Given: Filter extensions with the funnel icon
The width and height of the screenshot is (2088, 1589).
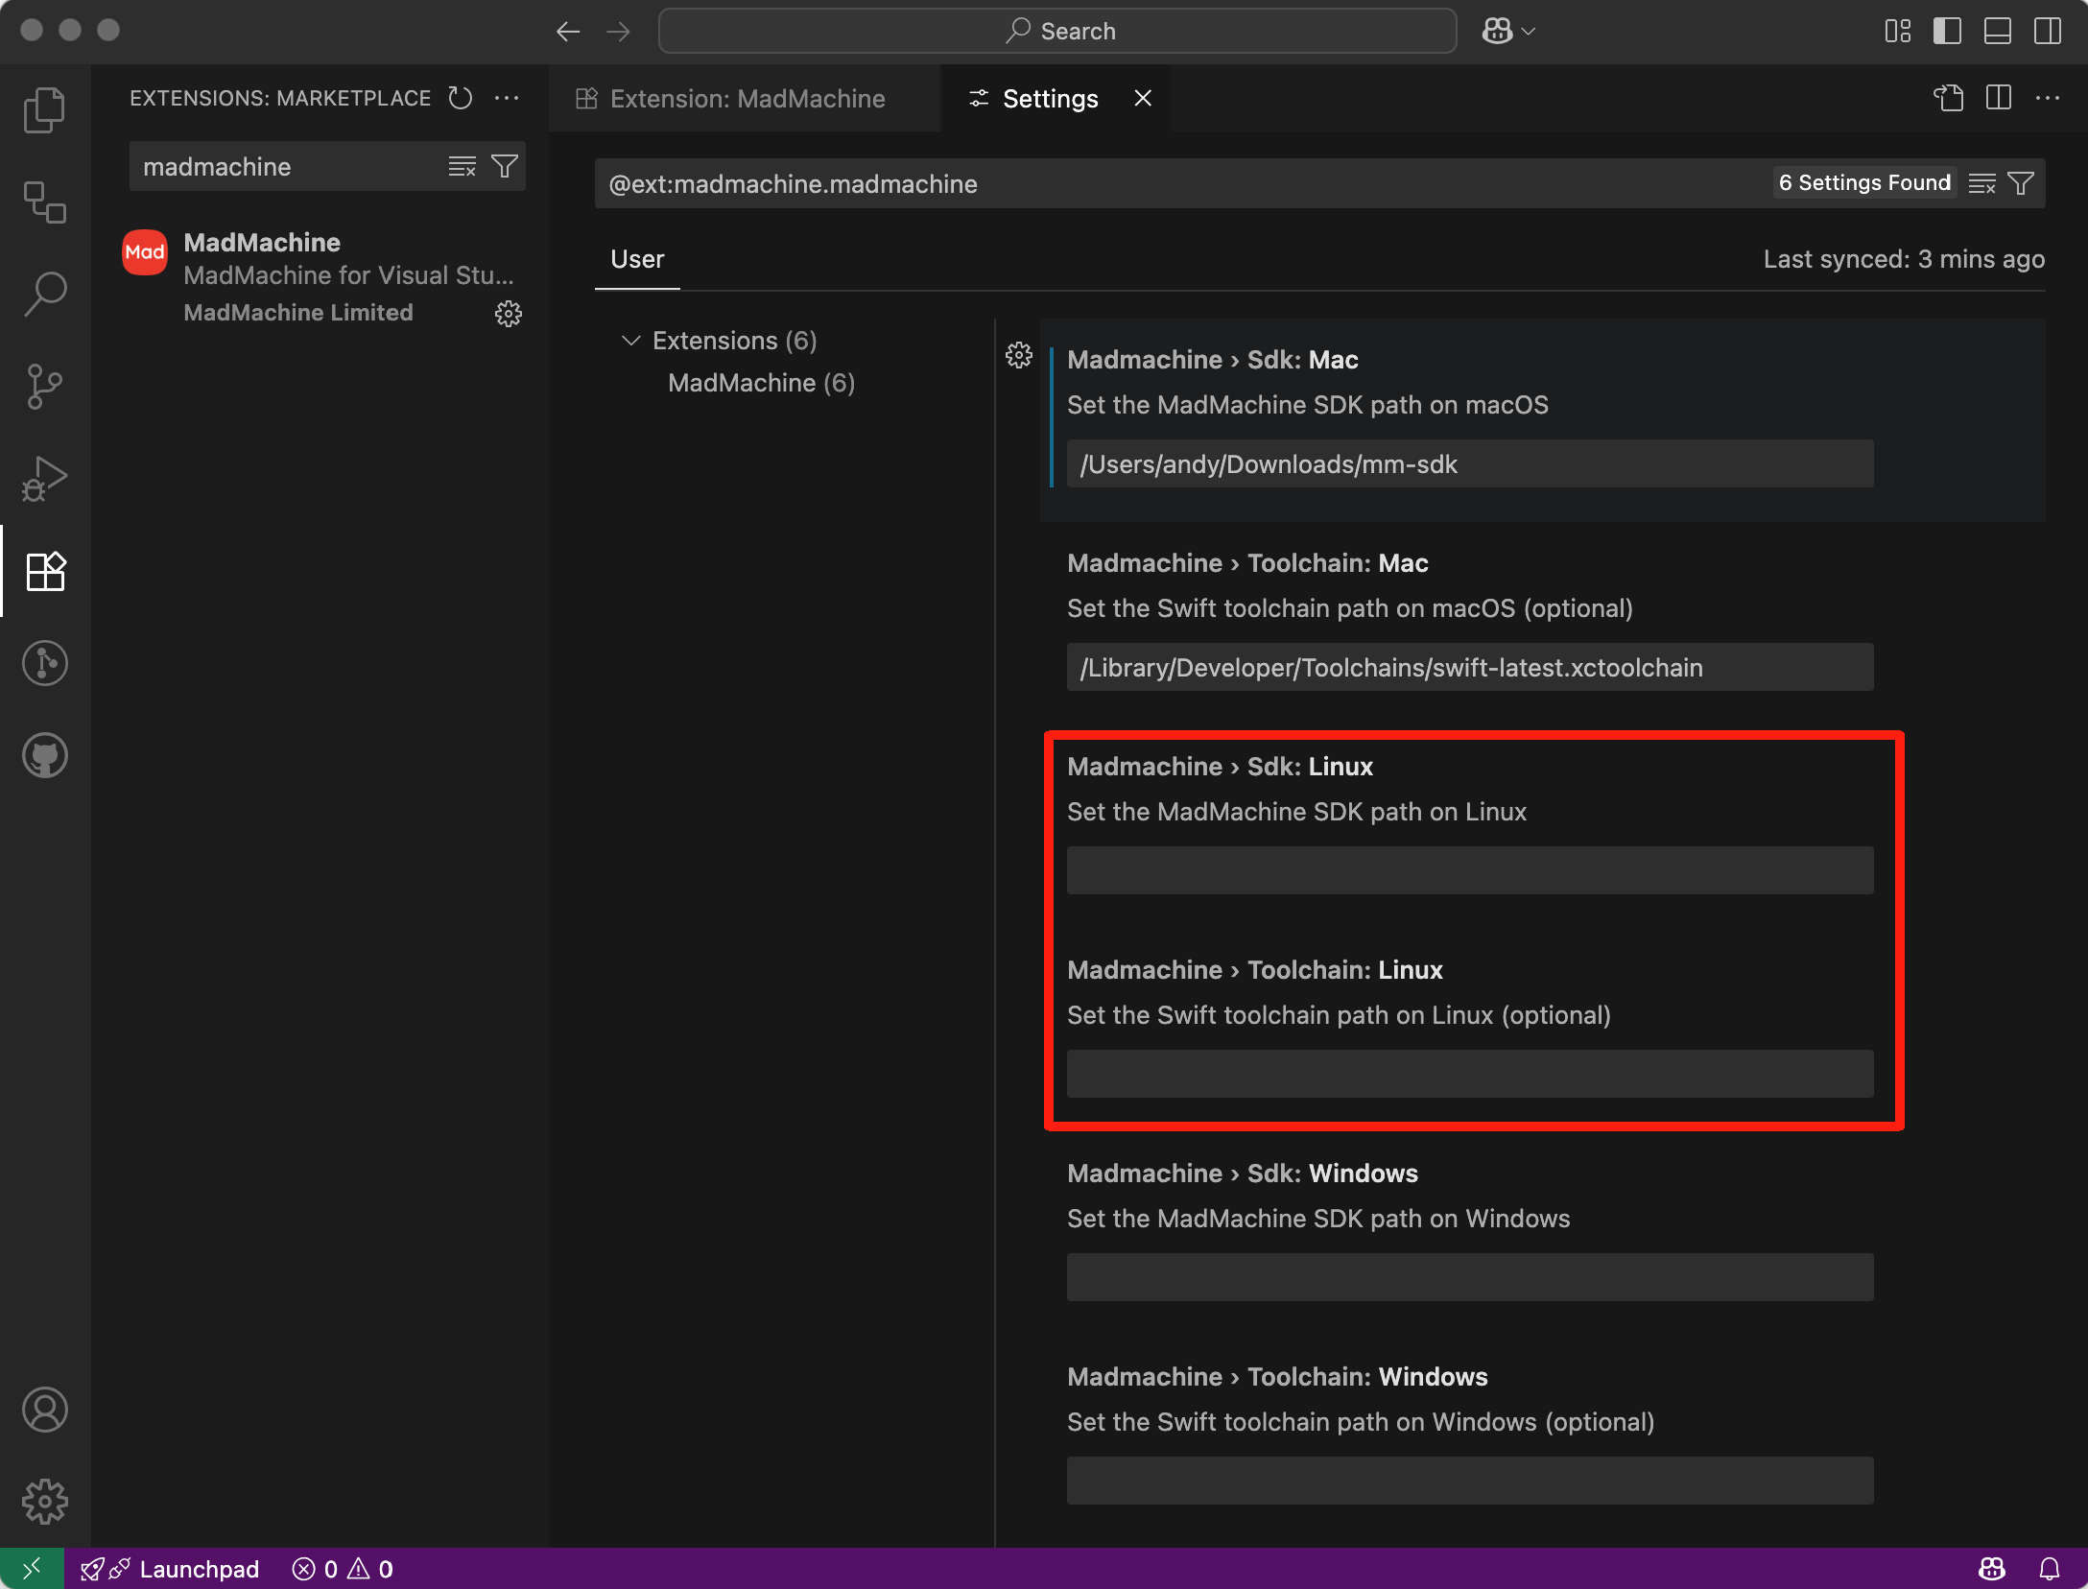Looking at the screenshot, I should (505, 166).
